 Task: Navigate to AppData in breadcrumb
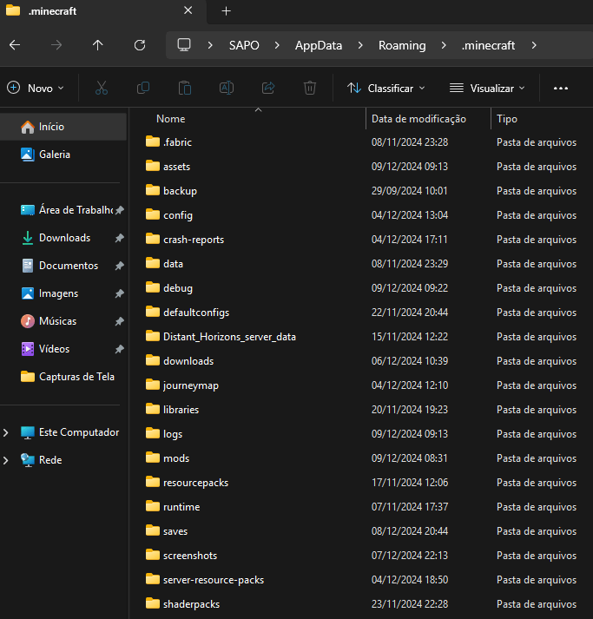(x=319, y=45)
